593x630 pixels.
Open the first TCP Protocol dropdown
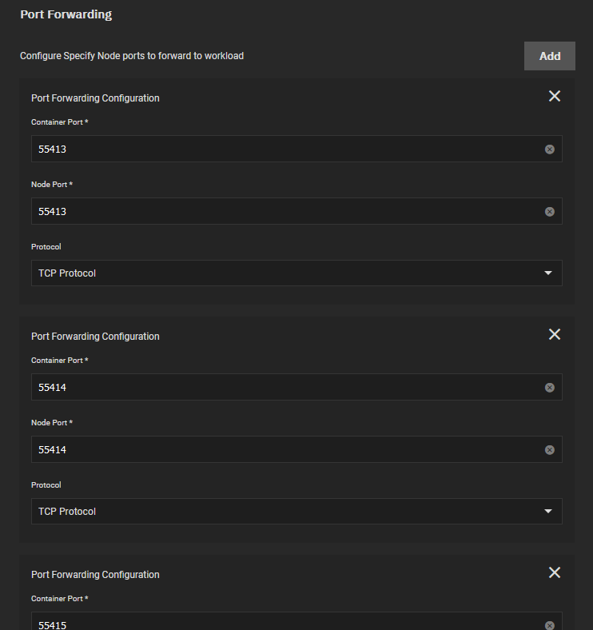tap(296, 273)
